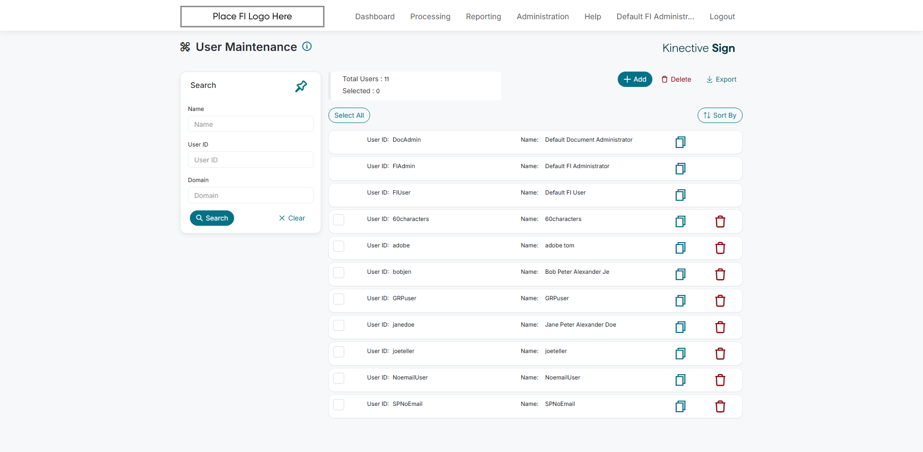Viewport: 923px width, 452px height.
Task: Select the name Jane Peter Alexander Doe
Action: point(580,325)
